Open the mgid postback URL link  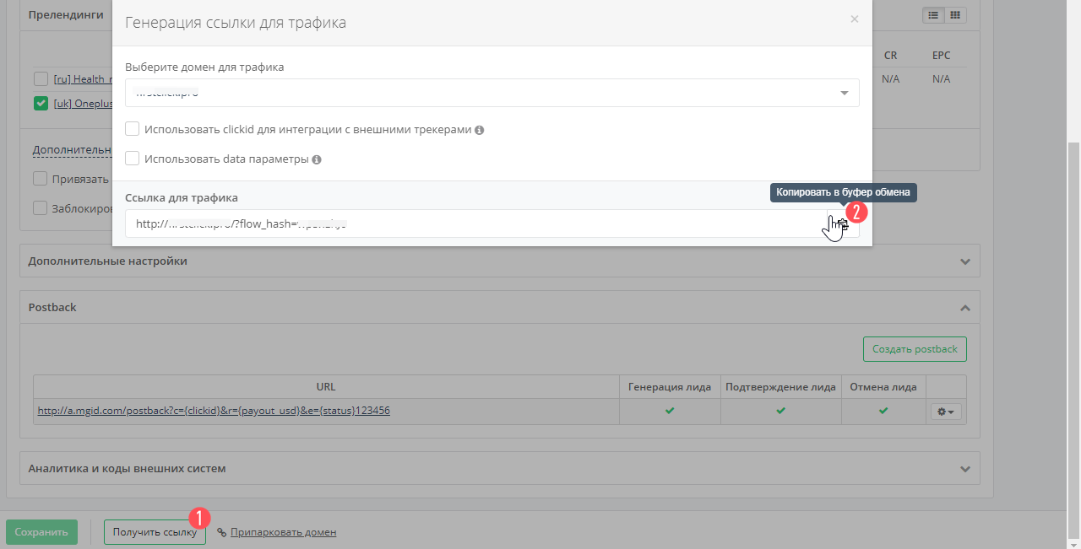coord(214,411)
